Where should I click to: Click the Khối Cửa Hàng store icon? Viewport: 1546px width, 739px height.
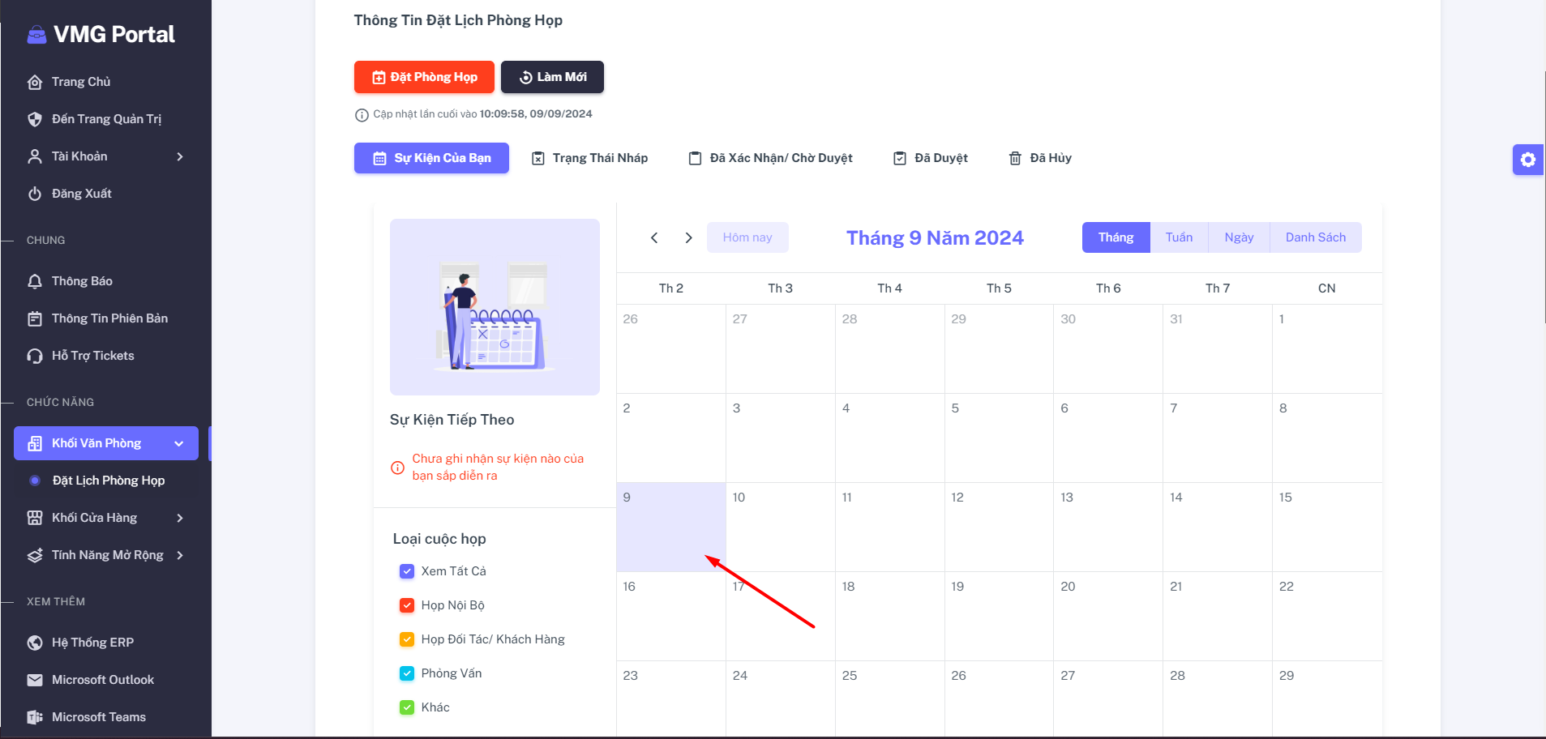35,518
